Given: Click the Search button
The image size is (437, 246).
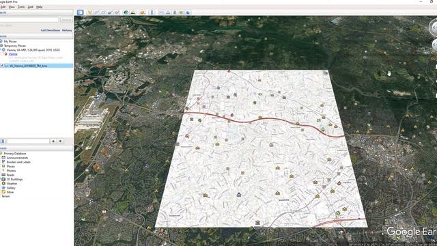Looking at the screenshot, I should [x=66, y=20].
